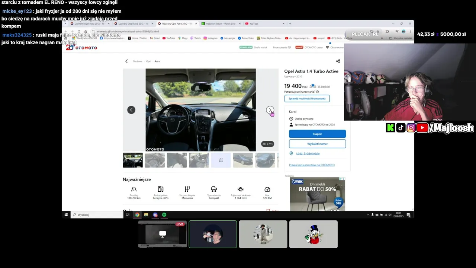Select the green-bordered participant tile
The image size is (476, 268).
coord(213,234)
